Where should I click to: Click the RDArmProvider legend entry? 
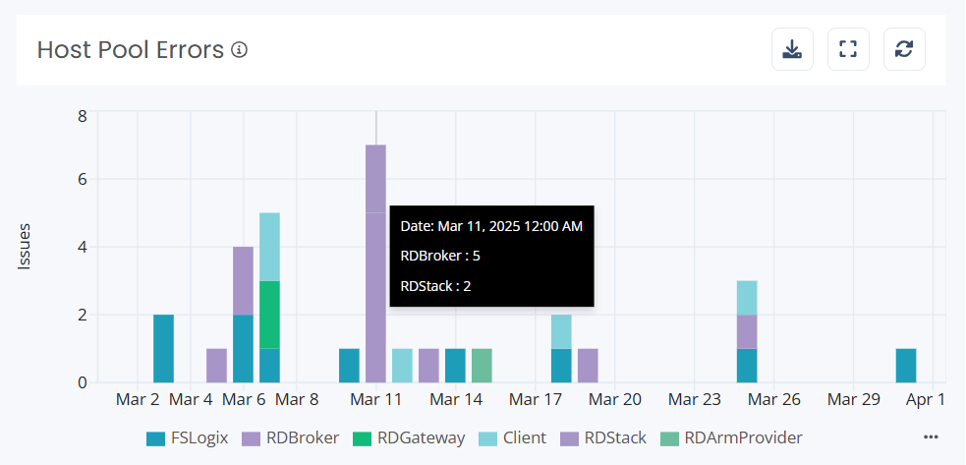[731, 437]
